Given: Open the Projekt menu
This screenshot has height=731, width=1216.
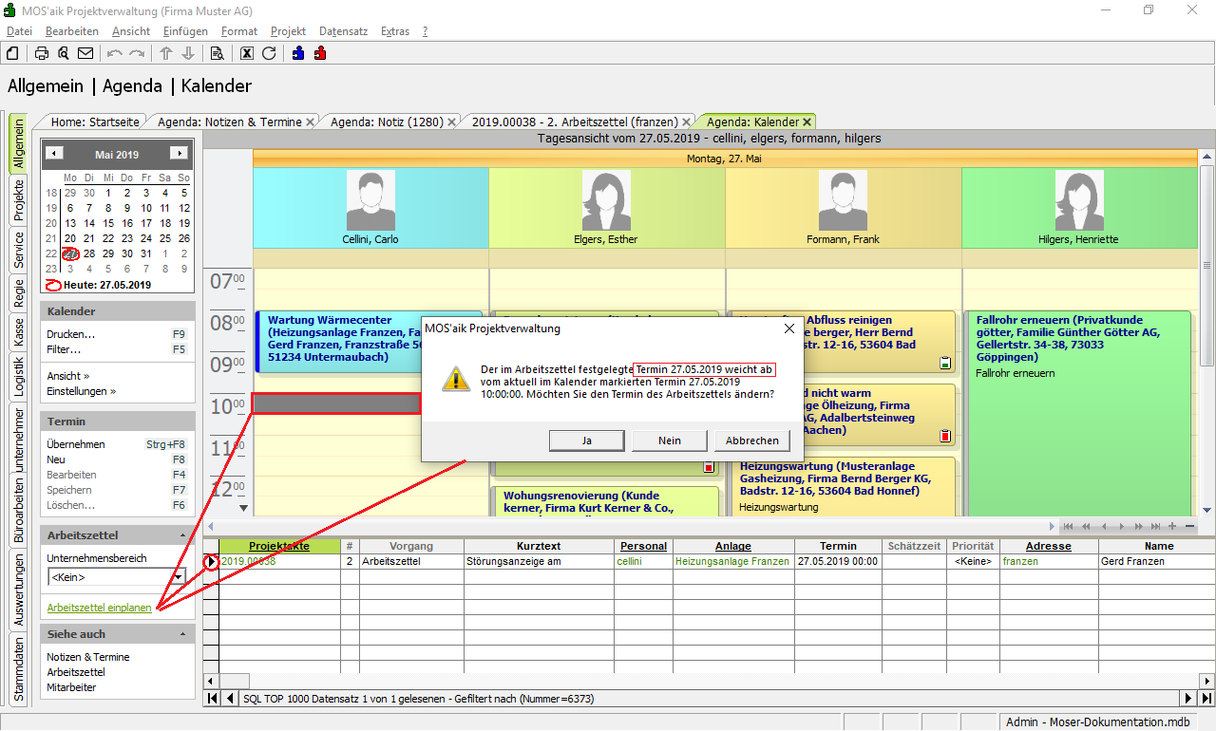Looking at the screenshot, I should (288, 31).
